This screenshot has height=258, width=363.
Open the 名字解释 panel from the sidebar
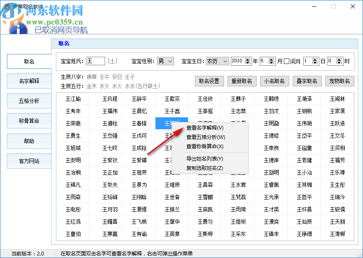29,81
